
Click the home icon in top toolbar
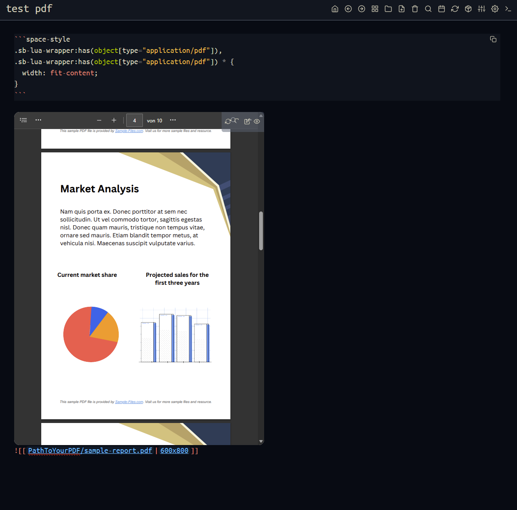click(335, 9)
